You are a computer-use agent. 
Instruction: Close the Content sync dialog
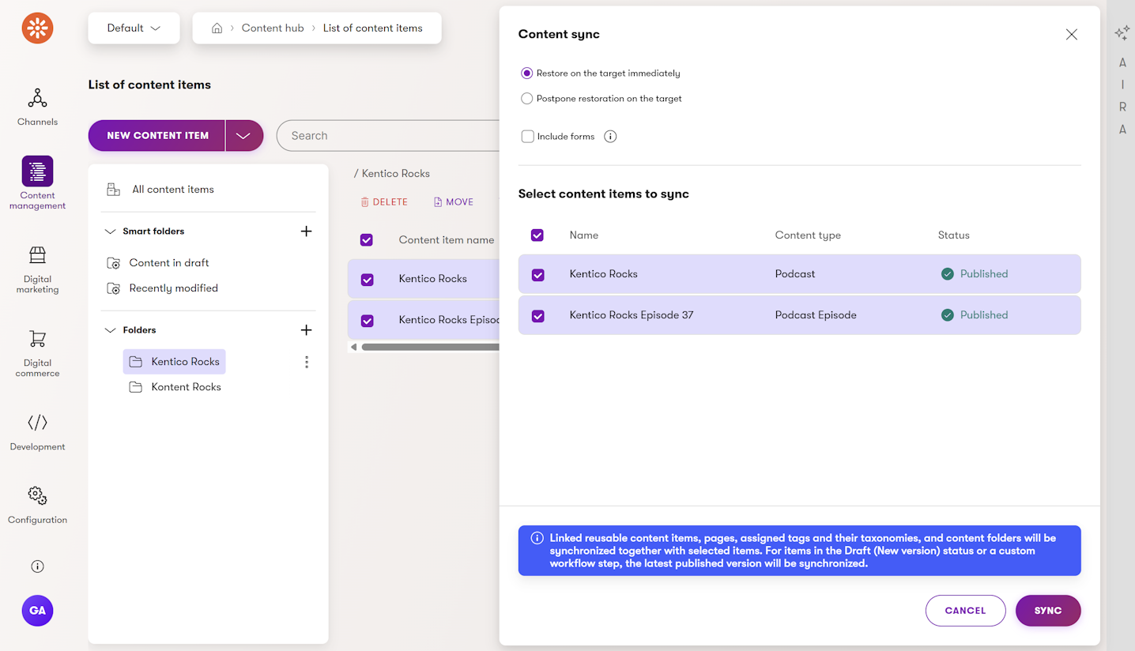(x=1072, y=35)
